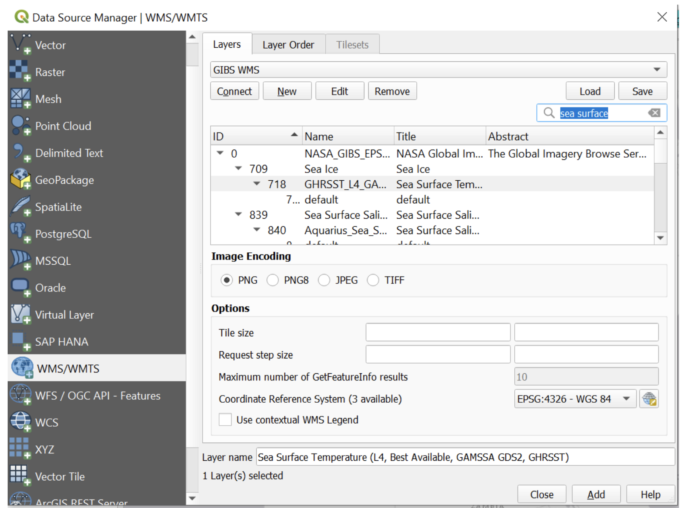Viewport: 682px width, 508px height.
Task: Click the New connection button
Action: tap(287, 91)
